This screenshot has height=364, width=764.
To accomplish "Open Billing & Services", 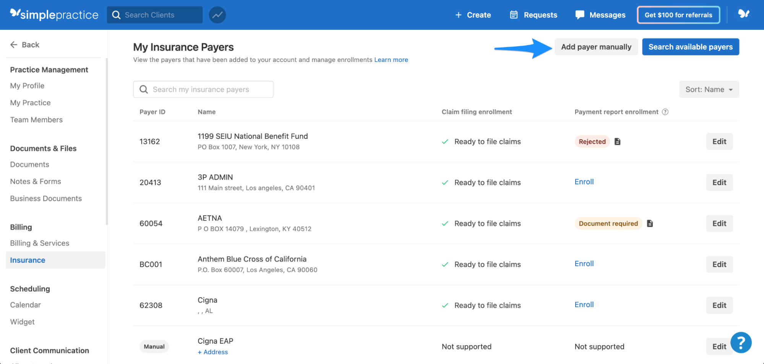I will coord(39,243).
